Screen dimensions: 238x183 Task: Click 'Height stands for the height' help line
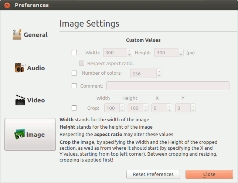pos(106,127)
